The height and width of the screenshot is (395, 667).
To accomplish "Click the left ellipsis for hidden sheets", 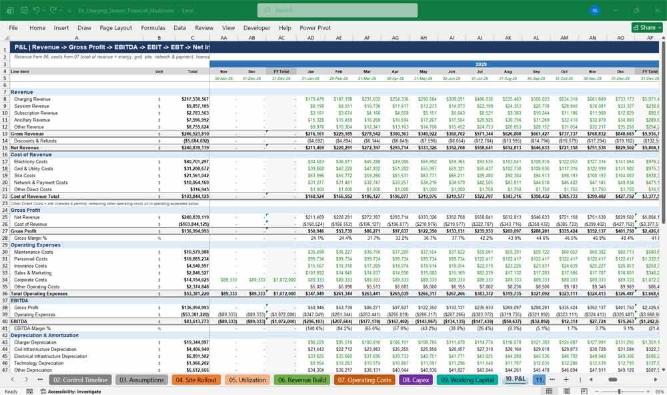I will click(40, 379).
